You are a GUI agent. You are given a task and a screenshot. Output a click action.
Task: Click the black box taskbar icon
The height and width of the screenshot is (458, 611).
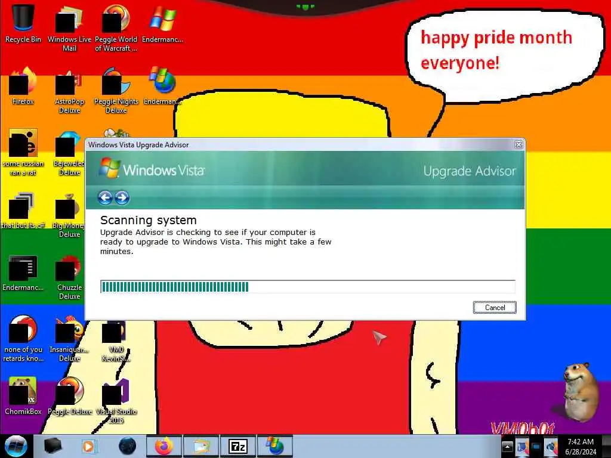coord(53,446)
